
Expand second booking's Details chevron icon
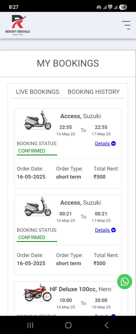[x=113, y=230]
